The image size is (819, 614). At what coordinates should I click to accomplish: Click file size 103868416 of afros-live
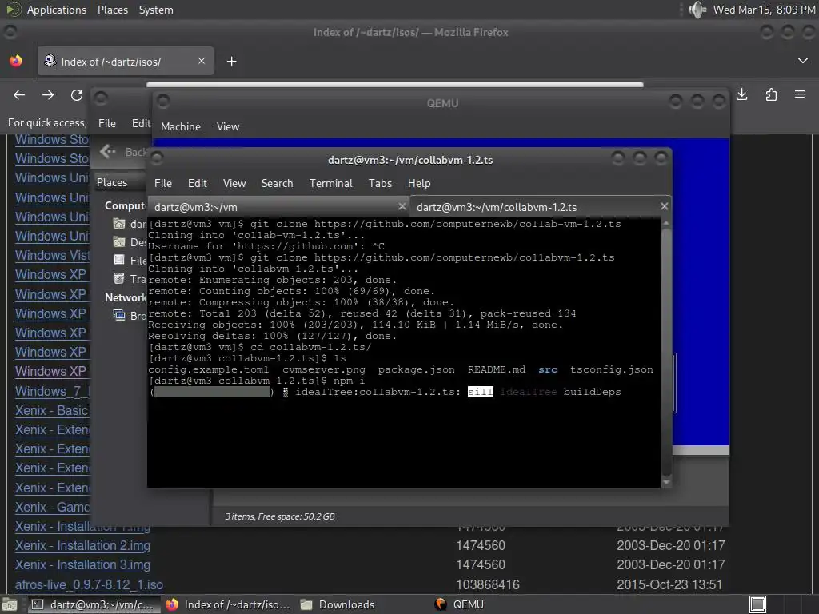[488, 584]
